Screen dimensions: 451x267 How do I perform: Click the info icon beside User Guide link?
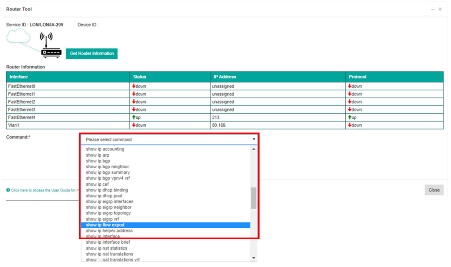pyautogui.click(x=8, y=190)
